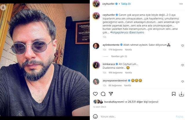This screenshot has width=185, height=120.
Task: Open three-dot more options menu
Action: coord(181,3)
